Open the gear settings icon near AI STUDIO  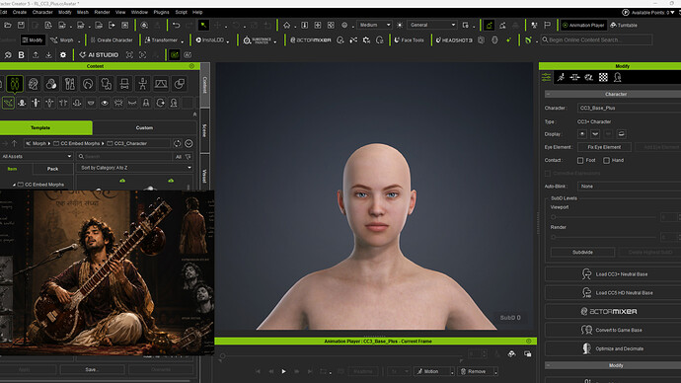pyautogui.click(x=63, y=55)
